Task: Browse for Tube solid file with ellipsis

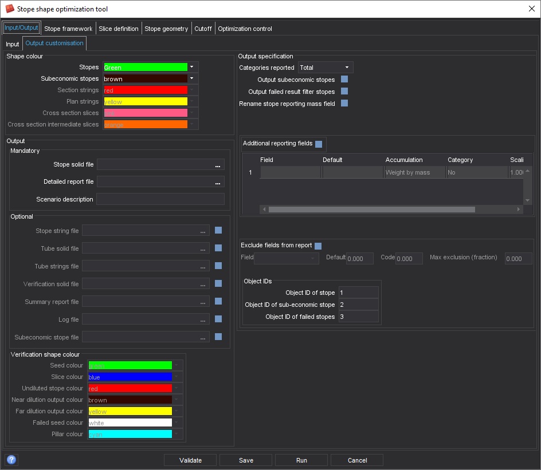Action: pos(203,248)
